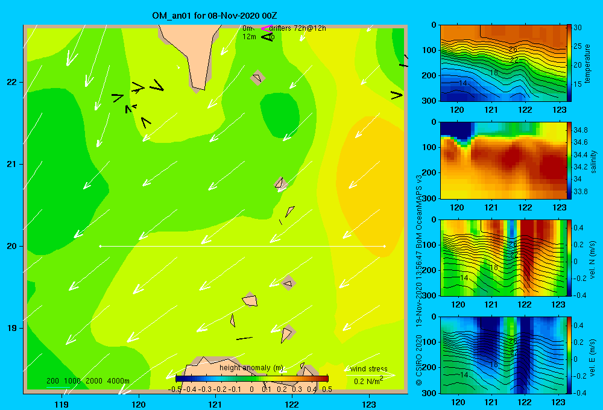This screenshot has height=410, width=603.
Task: Click the '14' isotherm label in the temperature plot
Action: pyautogui.click(x=463, y=83)
